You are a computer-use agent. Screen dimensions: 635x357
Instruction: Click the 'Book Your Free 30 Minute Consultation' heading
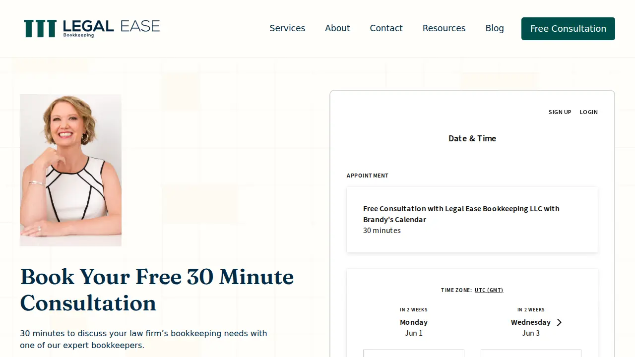click(x=157, y=290)
